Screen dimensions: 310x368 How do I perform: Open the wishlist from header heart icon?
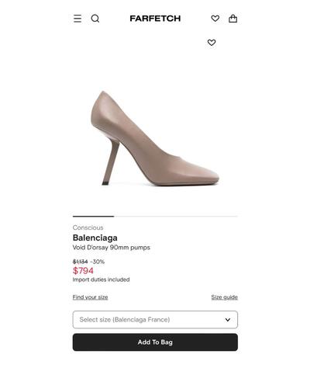tap(215, 19)
